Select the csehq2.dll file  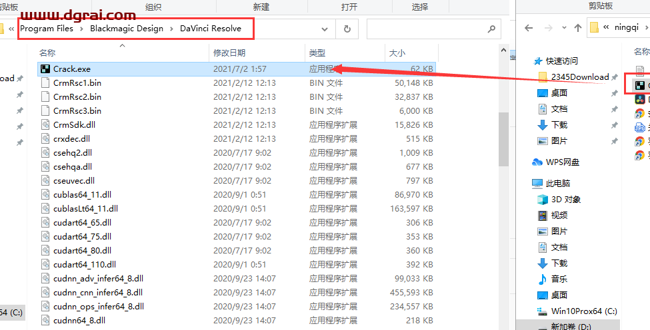pyautogui.click(x=236, y=152)
